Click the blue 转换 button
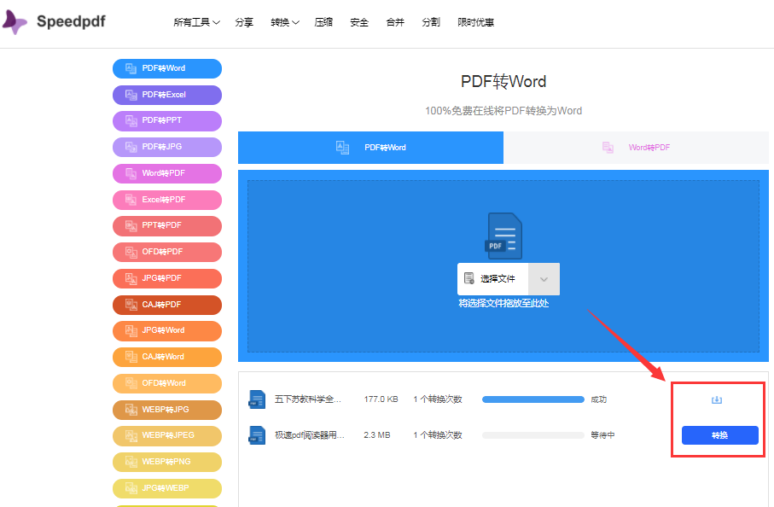Image resolution: width=774 pixels, height=507 pixels. click(719, 435)
